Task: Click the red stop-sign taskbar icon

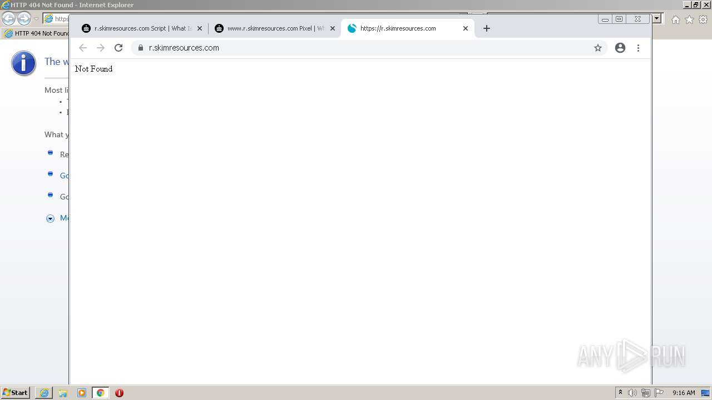Action: [119, 393]
